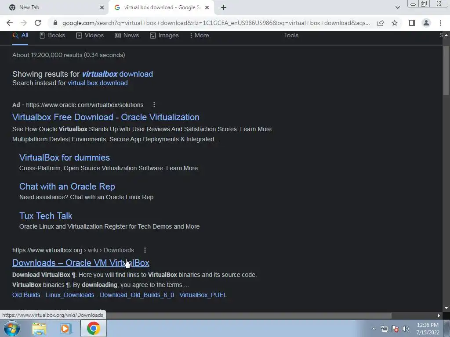This screenshot has width=450, height=337.
Task: Switch to Videos search results
Action: (x=90, y=35)
